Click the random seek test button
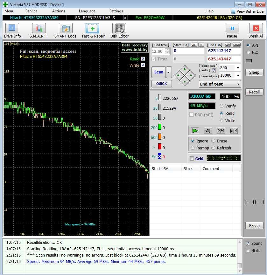This screenshot has width=267, height=275. [221, 131]
